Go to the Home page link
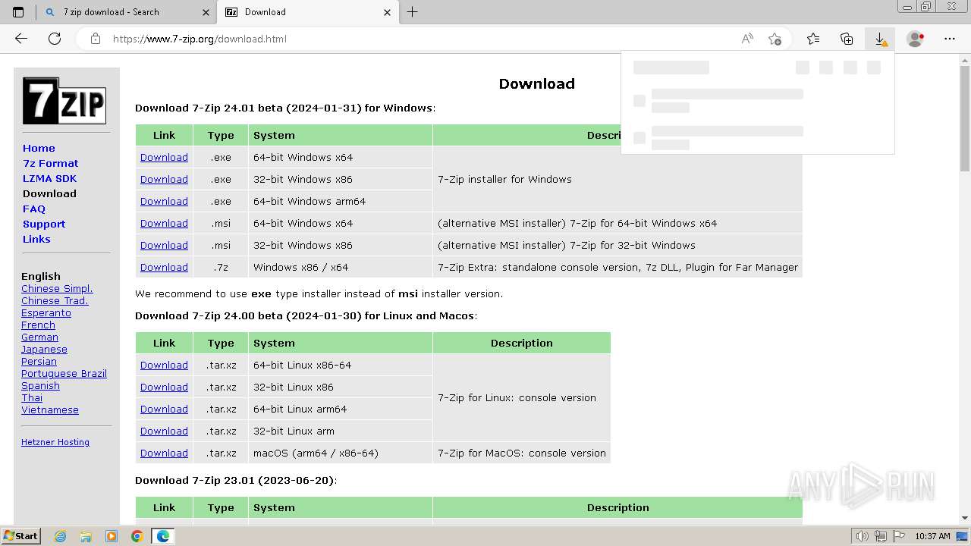The image size is (971, 546). (39, 148)
